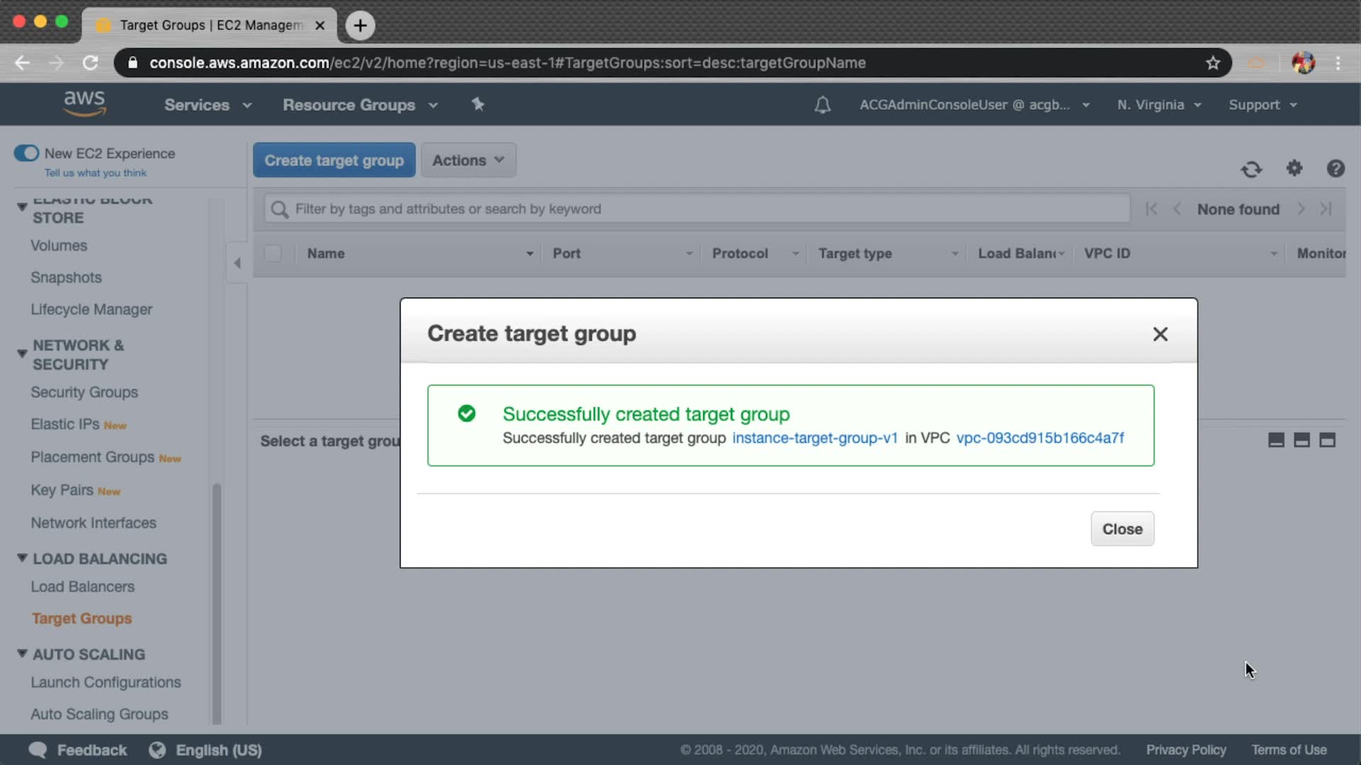The image size is (1361, 765).
Task: Open the AWS notifications bell
Action: [x=822, y=106]
